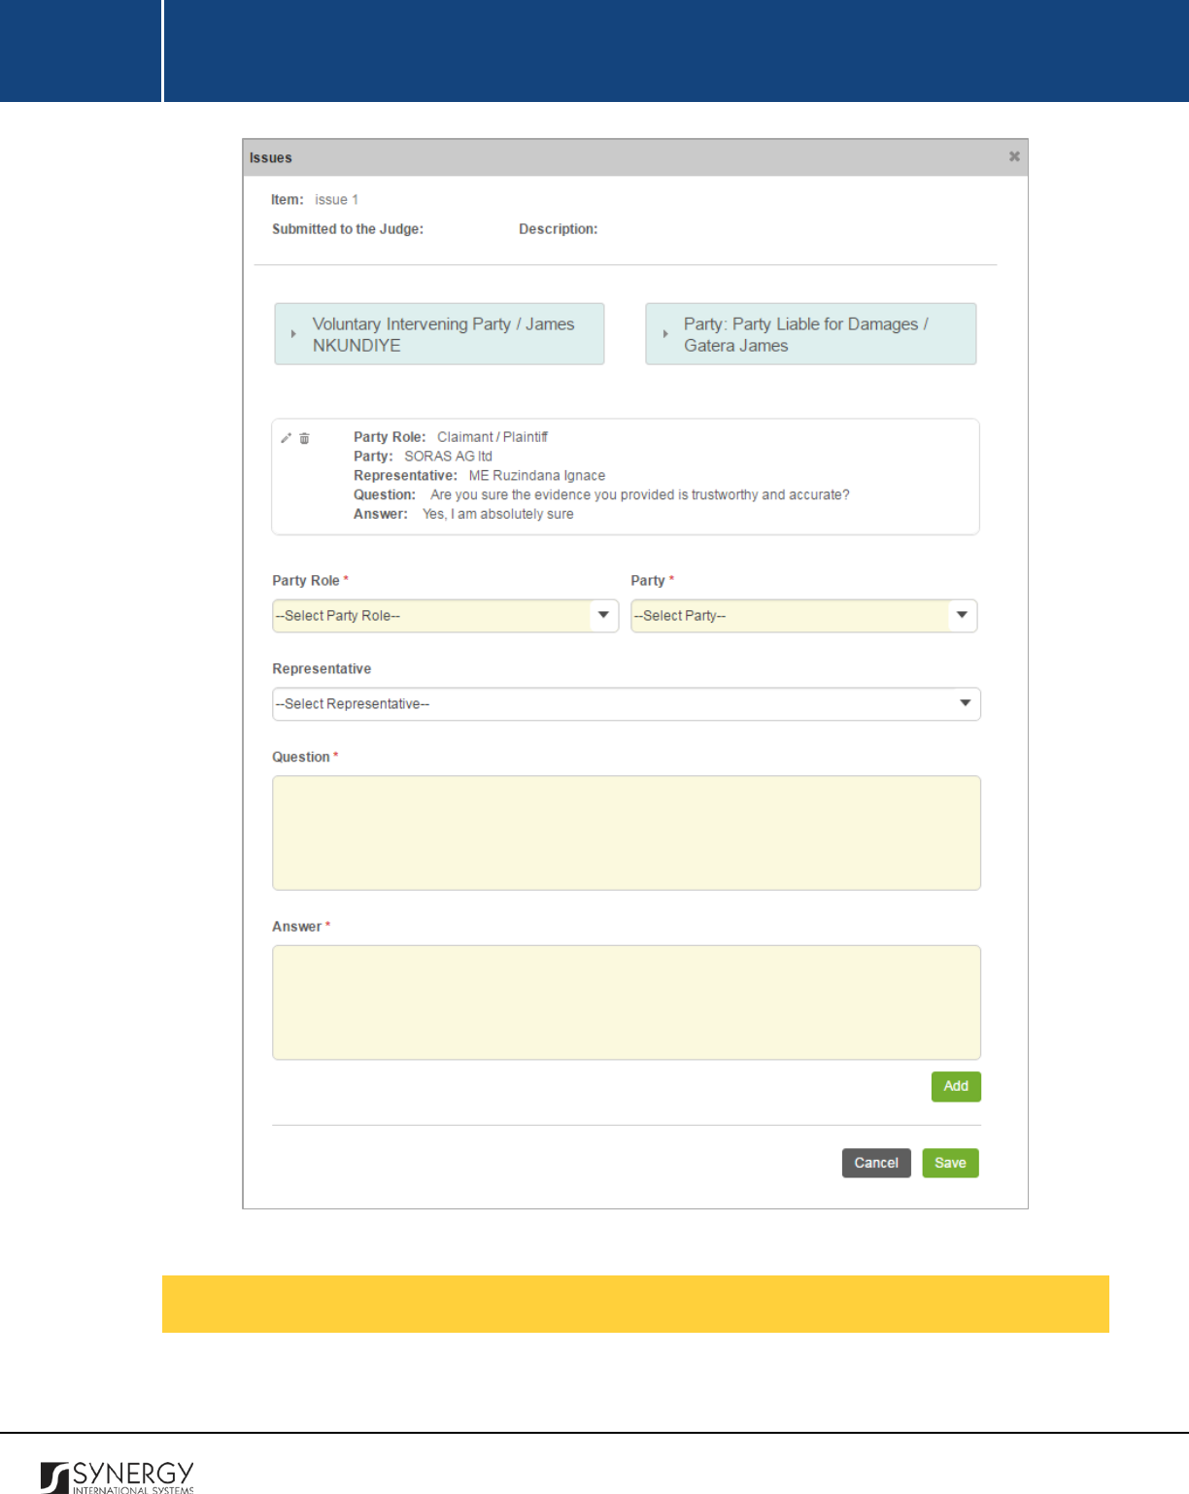Close the Issues dialog with the X

tap(1014, 156)
